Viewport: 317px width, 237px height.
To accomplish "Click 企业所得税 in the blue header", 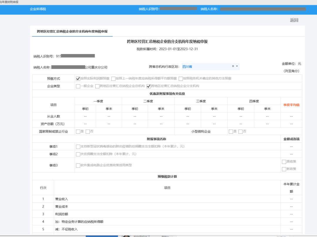I will tap(38, 9).
